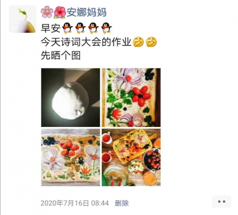
Task: Click the text 今天诗词大会的作业
Action: (x=86, y=42)
